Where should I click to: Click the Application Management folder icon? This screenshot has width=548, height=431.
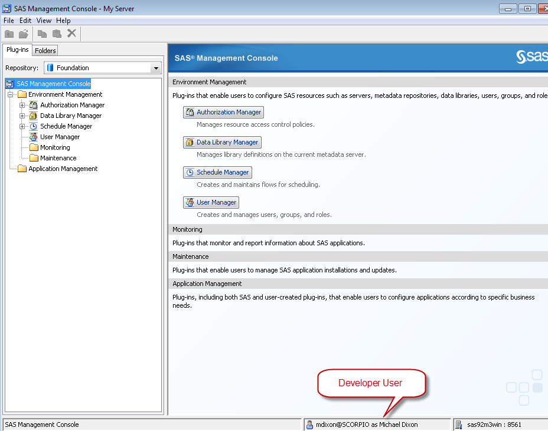22,169
